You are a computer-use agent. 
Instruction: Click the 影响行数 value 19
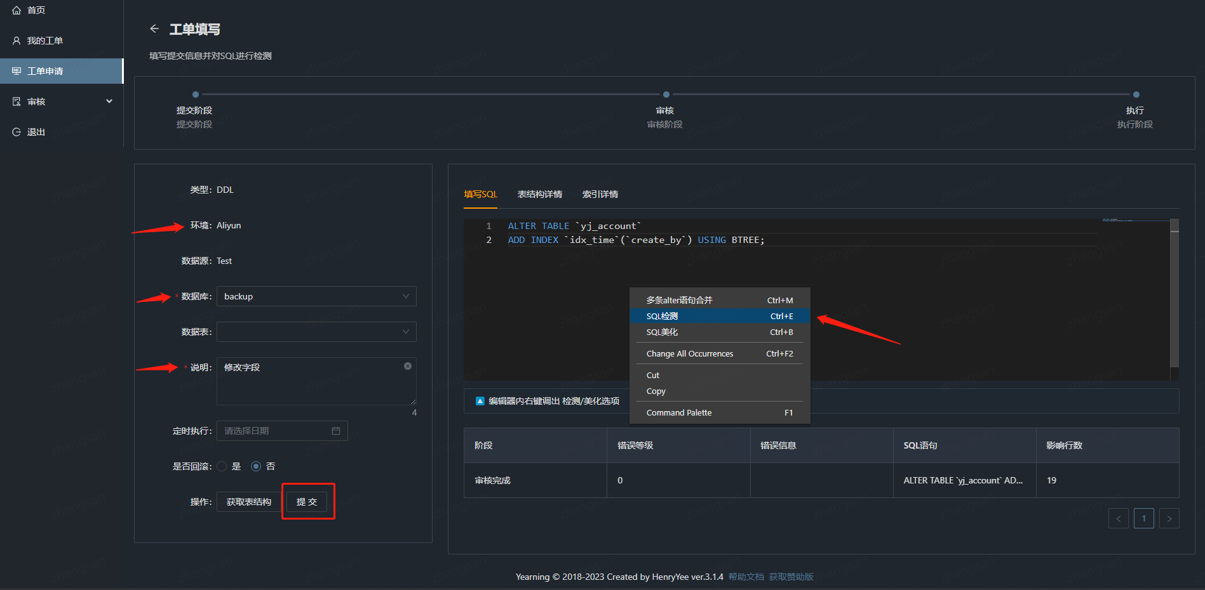coord(1051,480)
